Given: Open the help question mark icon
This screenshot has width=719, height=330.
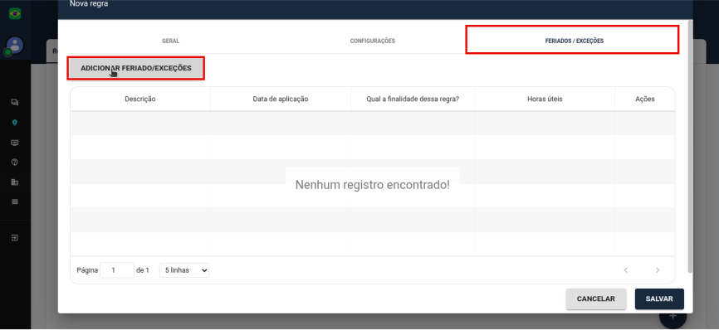Looking at the screenshot, I should (x=15, y=163).
